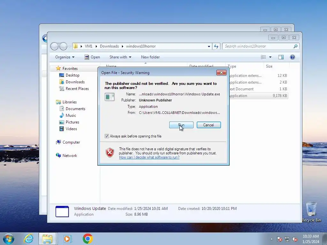Expand the Share with menu
The width and height of the screenshot is (327, 245).
pyautogui.click(x=120, y=57)
